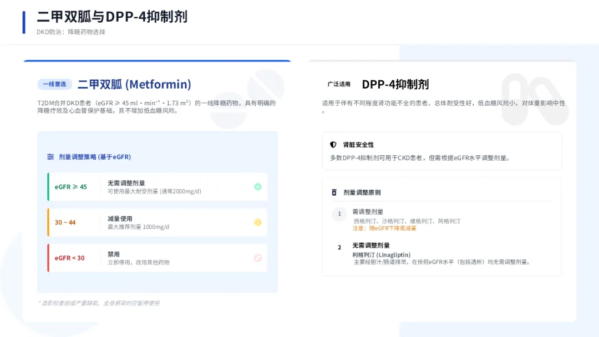Image resolution: width=599 pixels, height=337 pixels.
Task: Click the title 二甲双胍与DPP-4抑制剂
Action: coord(112,17)
